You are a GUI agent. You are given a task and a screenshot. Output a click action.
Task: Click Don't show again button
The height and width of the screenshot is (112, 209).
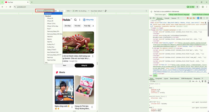coord(160,15)
